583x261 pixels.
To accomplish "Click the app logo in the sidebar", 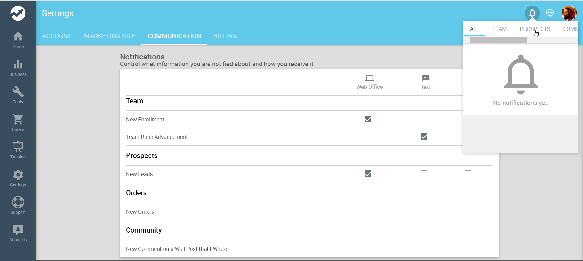I will point(18,13).
